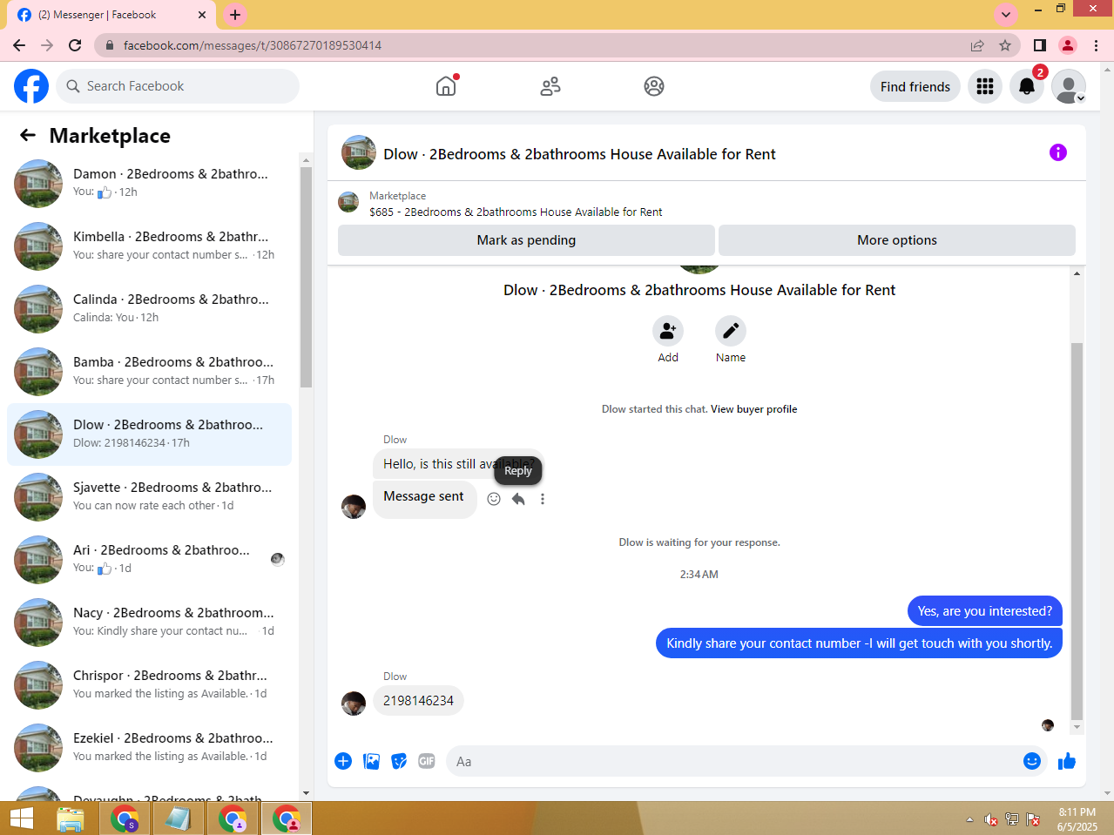Open the Friends icon in top navigation
This screenshot has width=1114, height=835.
point(550,86)
